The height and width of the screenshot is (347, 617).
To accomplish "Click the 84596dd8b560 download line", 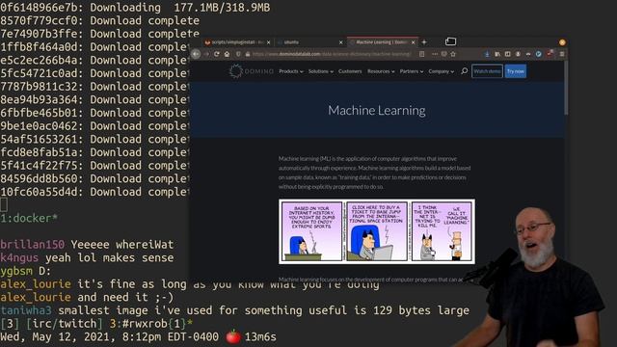I will (94, 178).
